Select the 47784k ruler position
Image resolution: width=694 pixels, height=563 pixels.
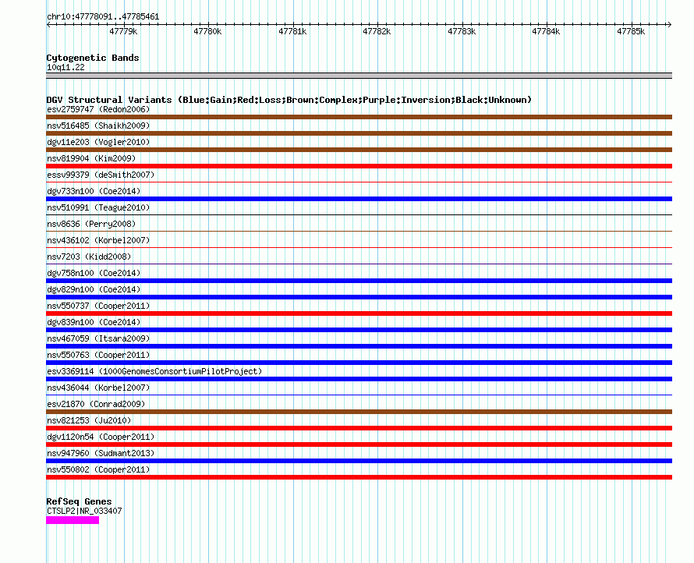546,31
